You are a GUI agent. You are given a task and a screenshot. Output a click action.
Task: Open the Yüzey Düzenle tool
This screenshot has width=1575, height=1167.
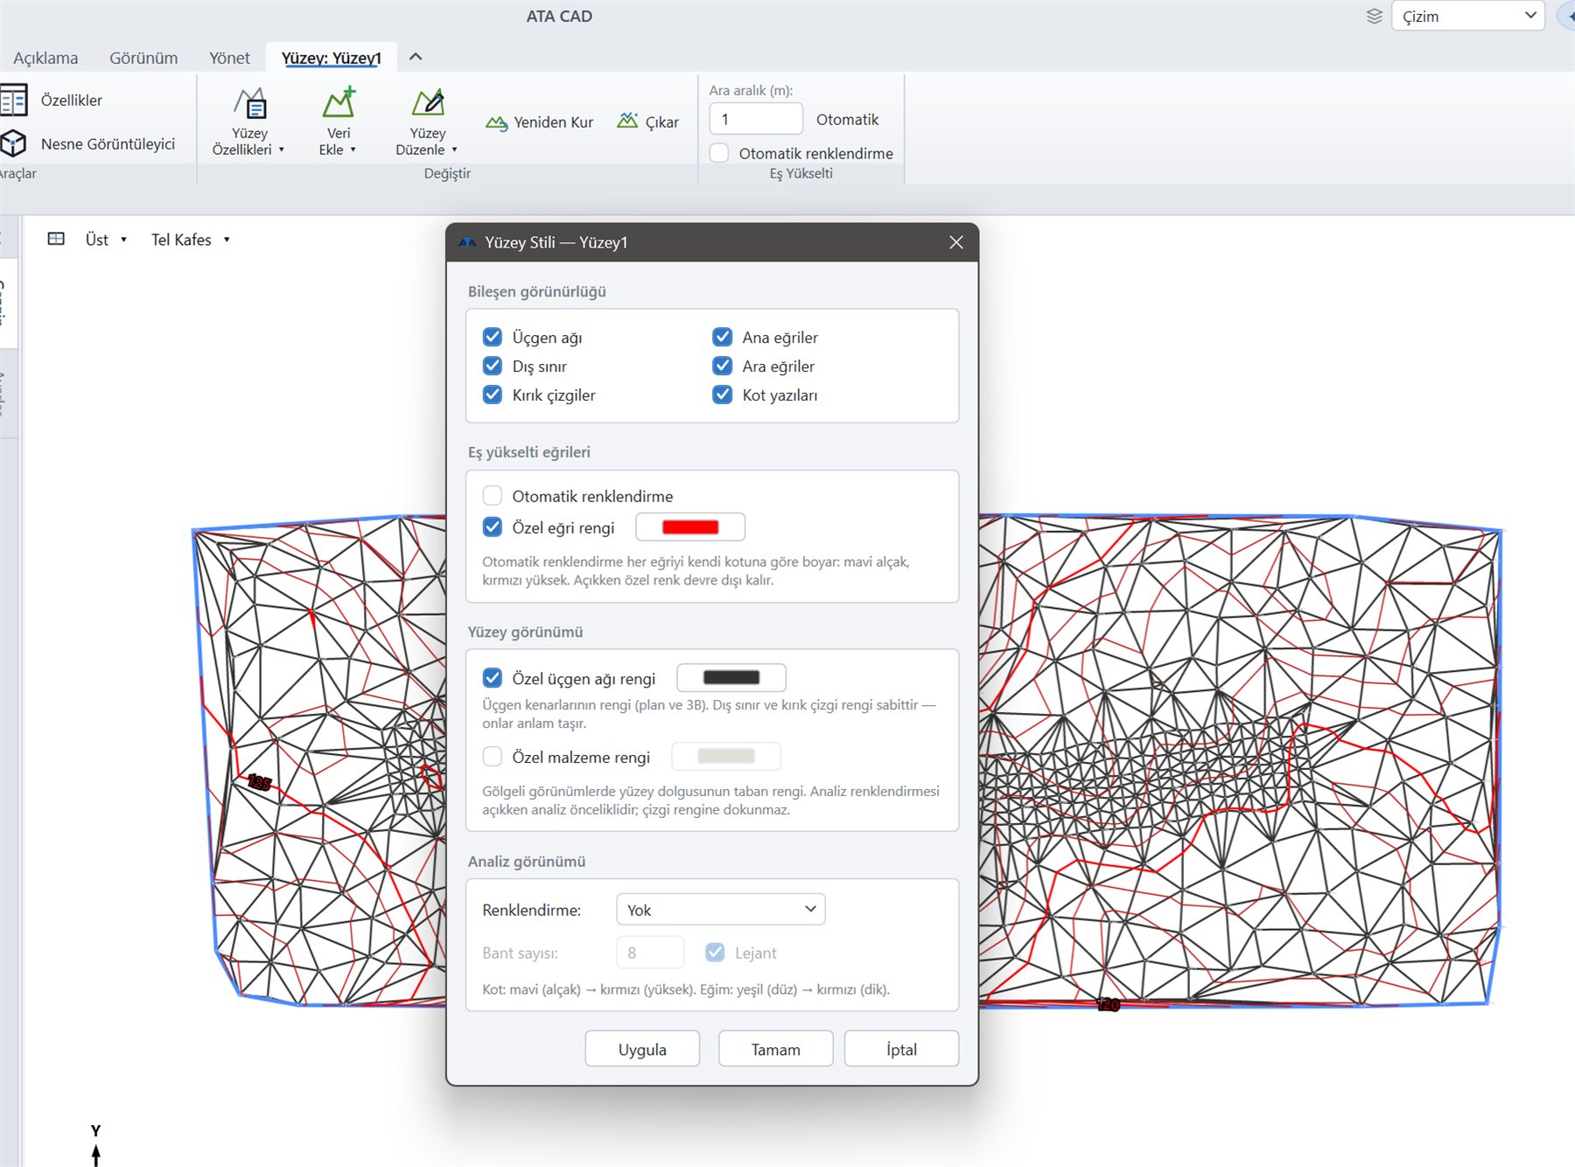428,102
